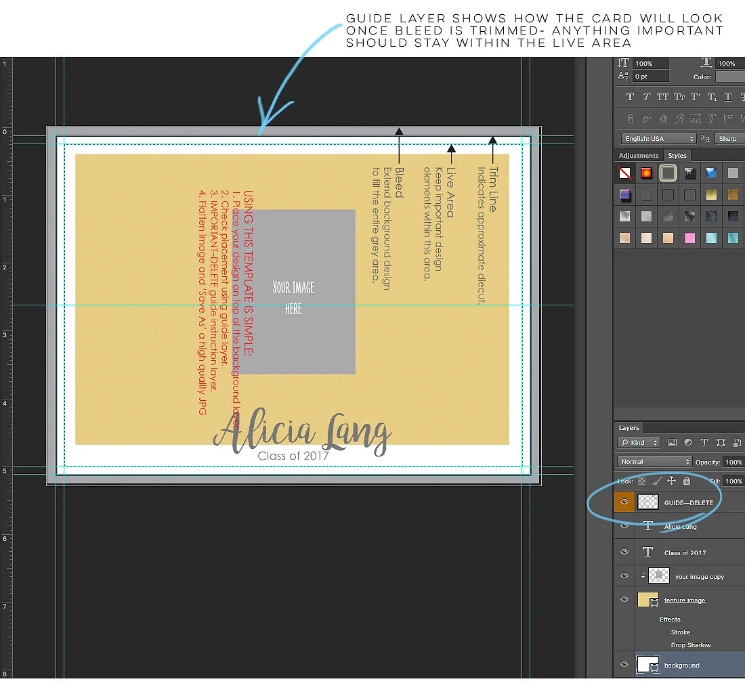The image size is (745, 696).
Task: Lock transparent pixels for layer
Action: point(641,481)
